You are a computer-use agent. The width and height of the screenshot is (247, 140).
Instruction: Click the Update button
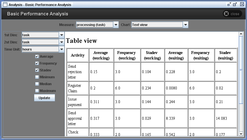click(44, 98)
